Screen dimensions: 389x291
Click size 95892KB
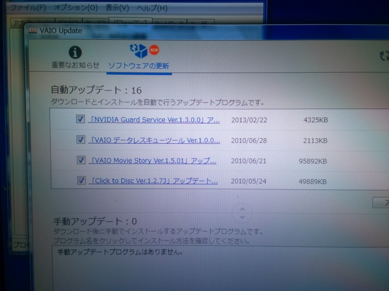click(313, 161)
